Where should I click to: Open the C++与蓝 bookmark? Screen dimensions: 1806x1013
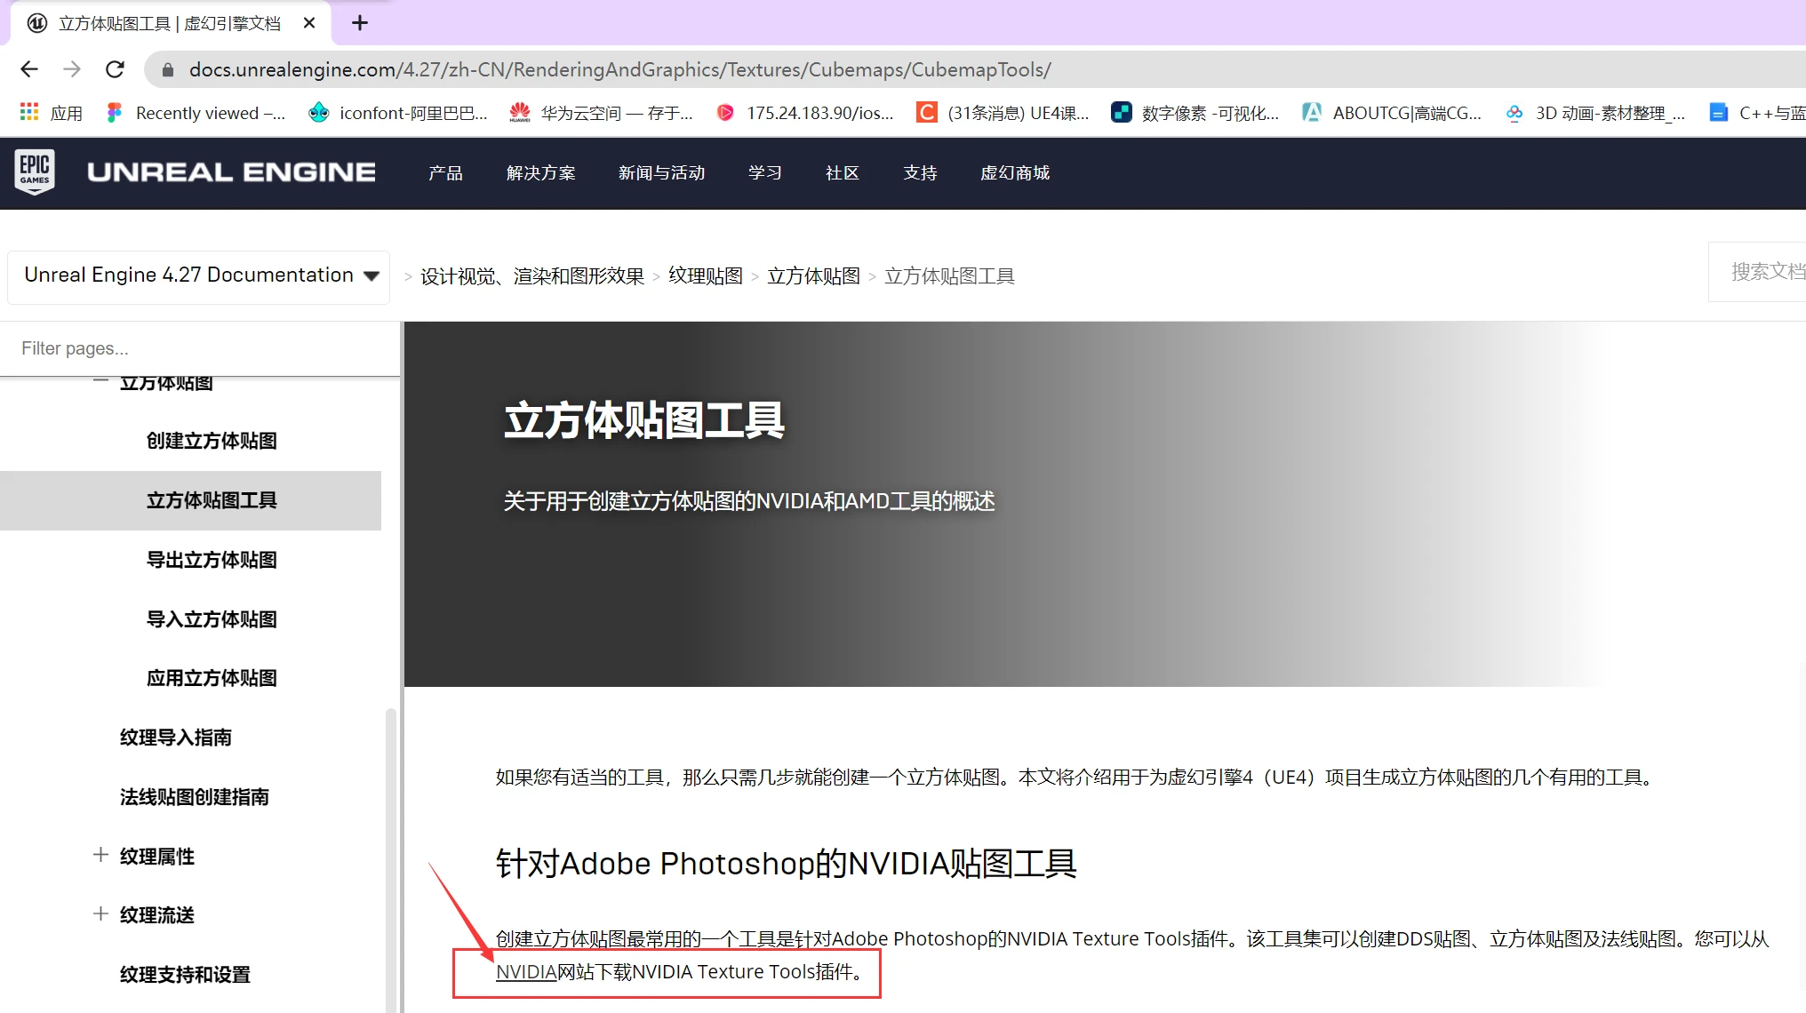[1757, 113]
